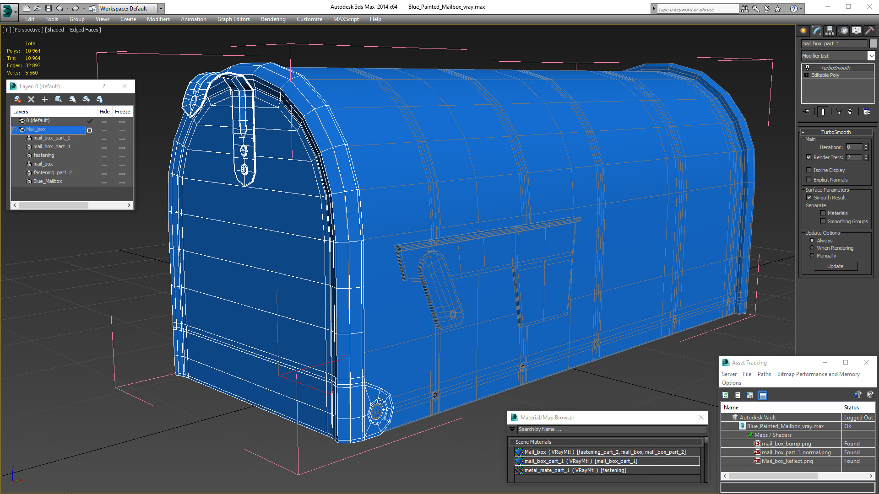Open the Create command panel tab
Image resolution: width=879 pixels, height=494 pixels.
[803, 31]
